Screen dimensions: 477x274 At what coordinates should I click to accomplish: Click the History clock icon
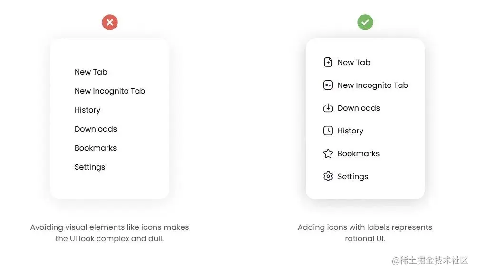(328, 131)
